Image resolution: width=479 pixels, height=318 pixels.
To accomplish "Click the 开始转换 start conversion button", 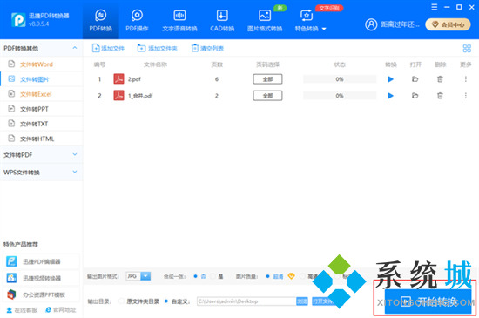I will 428,301.
